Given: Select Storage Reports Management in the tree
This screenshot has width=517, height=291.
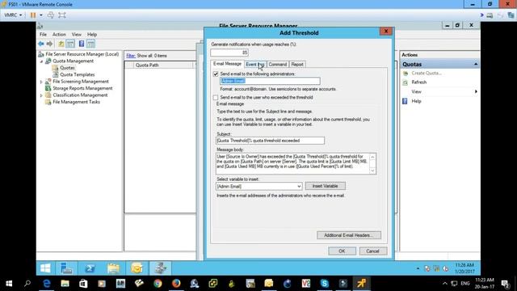Looking at the screenshot, I should 82,88.
